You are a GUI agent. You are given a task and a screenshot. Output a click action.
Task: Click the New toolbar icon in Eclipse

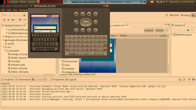click(4, 15)
